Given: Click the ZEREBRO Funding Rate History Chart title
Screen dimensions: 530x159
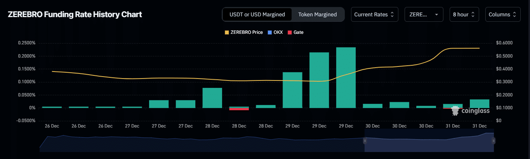Looking at the screenshot, I should pyautogui.click(x=75, y=14).
